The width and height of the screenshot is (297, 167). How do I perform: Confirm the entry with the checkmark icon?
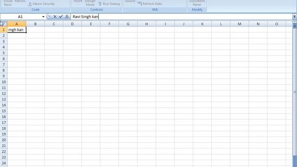coord(61,17)
